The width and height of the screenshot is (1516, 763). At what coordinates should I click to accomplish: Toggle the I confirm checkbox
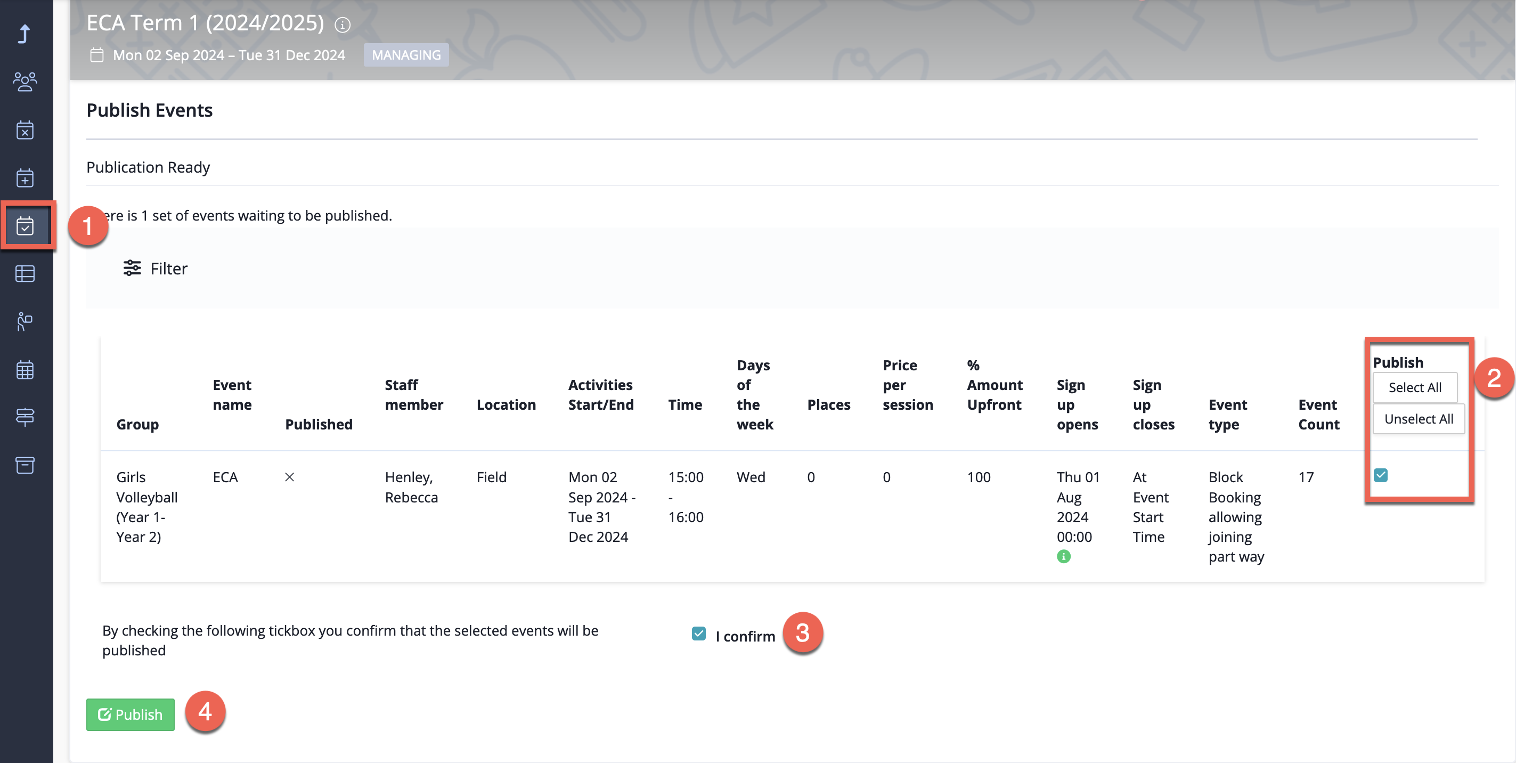[698, 634]
